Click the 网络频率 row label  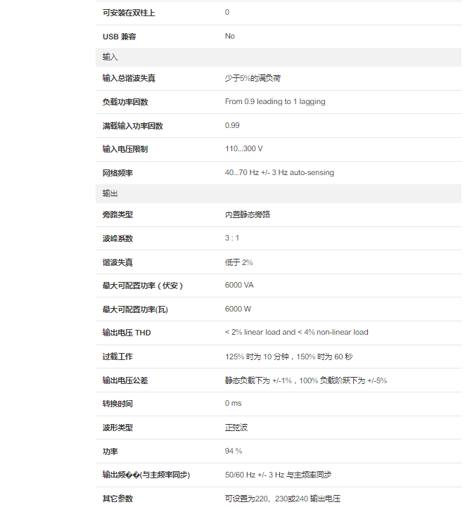(117, 173)
